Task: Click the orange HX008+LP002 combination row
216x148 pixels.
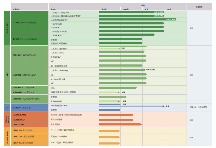Action: pyautogui.click(x=29, y=115)
